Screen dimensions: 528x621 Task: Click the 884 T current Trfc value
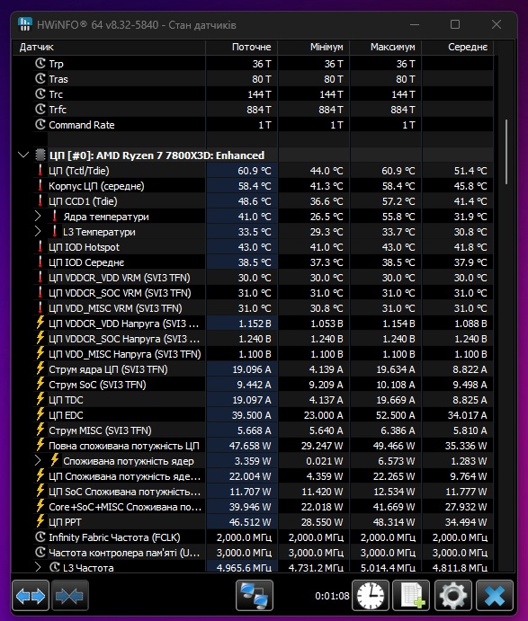click(258, 110)
